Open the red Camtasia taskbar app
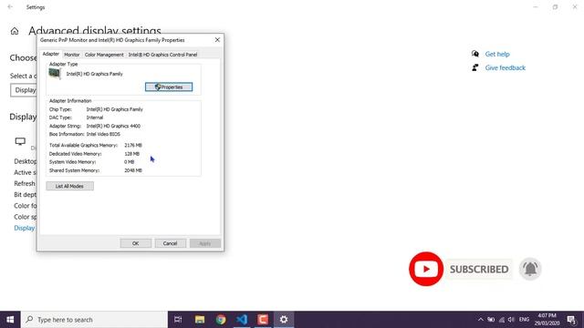 (263, 320)
